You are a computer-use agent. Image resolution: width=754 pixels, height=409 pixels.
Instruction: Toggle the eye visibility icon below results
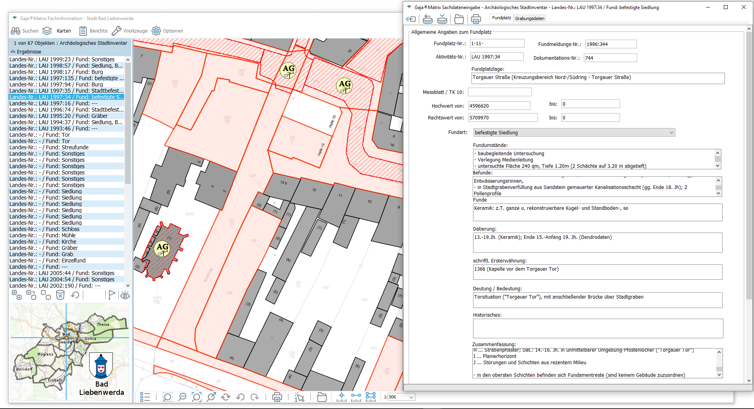pyautogui.click(x=125, y=295)
